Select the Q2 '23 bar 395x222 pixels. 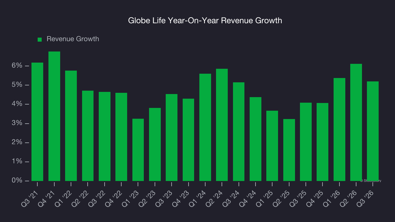point(155,144)
